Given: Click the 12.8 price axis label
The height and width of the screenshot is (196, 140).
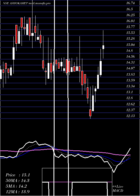Looking at the screenshot, I should 129,98.
